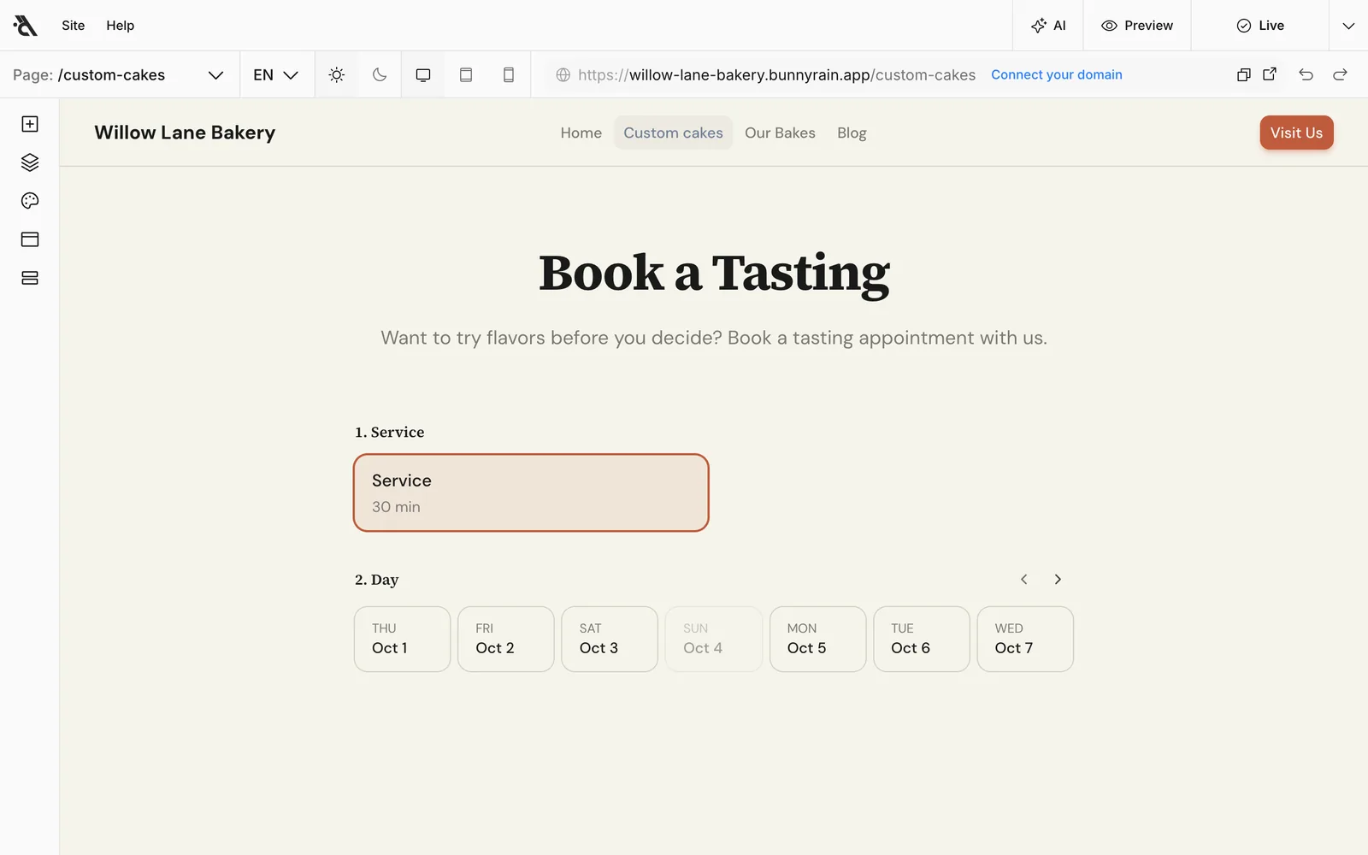The width and height of the screenshot is (1368, 855).
Task: Click the redo arrow
Action: coord(1340,74)
